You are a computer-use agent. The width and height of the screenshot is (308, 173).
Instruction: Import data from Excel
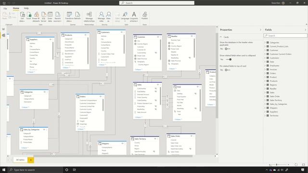(29, 16)
